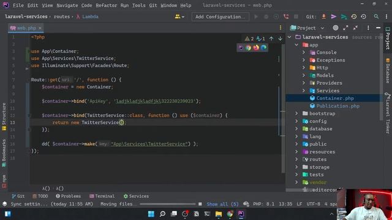Image resolution: width=392 pixels, height=220 pixels.
Task: Expand the Exceptions folder
Action: (x=304, y=60)
